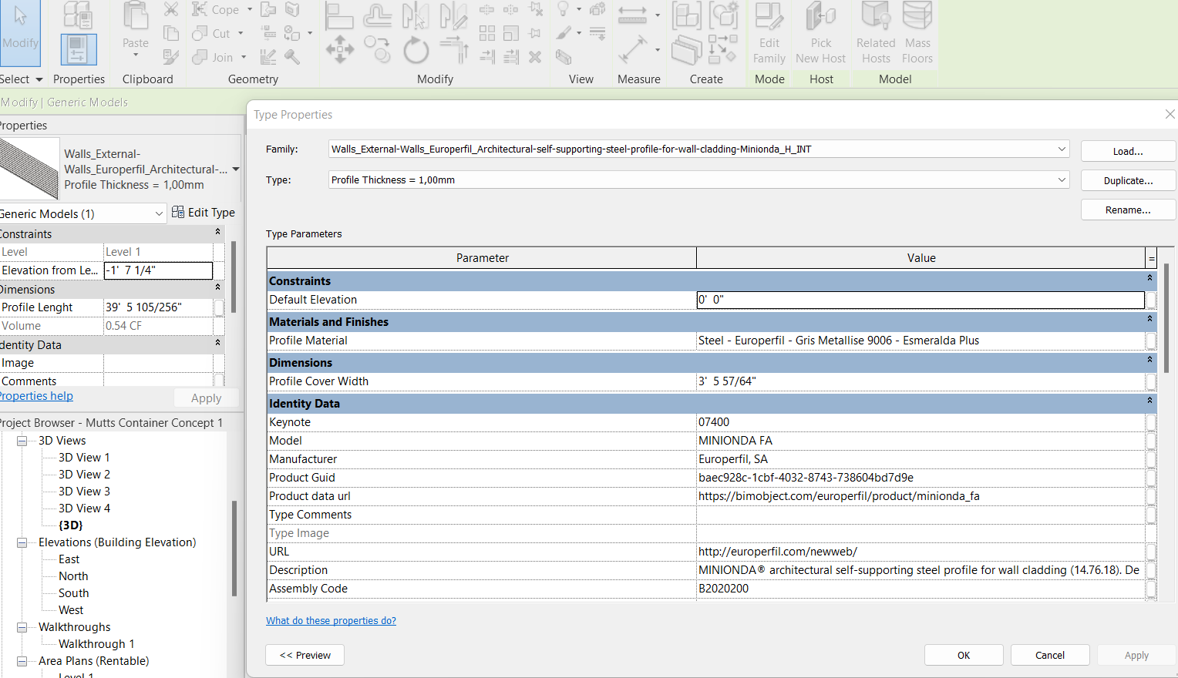Screen dimensions: 1178x678
Task: Open the Family dropdown list
Action: pos(1062,149)
